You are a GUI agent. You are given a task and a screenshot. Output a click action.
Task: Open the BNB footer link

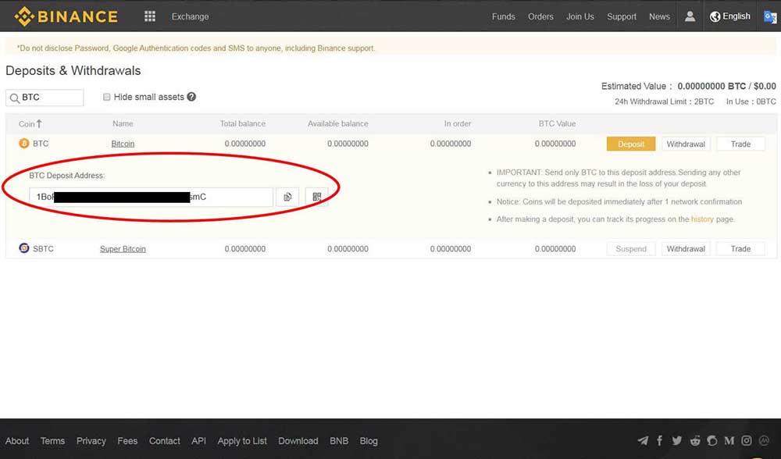(x=339, y=440)
